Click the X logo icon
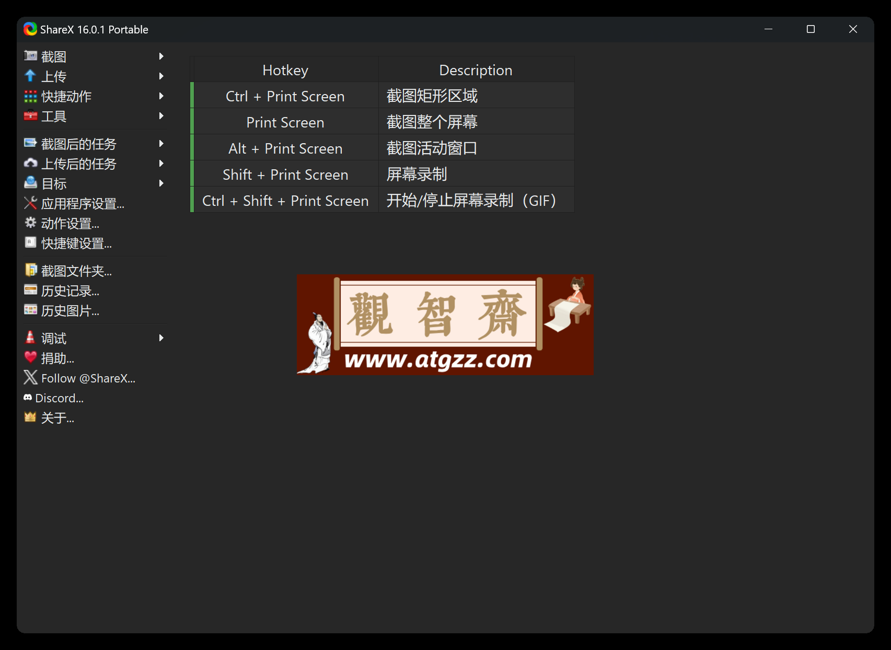Image resolution: width=891 pixels, height=650 pixels. pyautogui.click(x=30, y=377)
